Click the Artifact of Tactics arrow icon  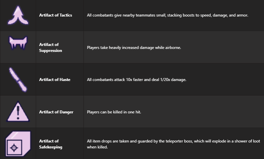pyautogui.click(x=18, y=15)
